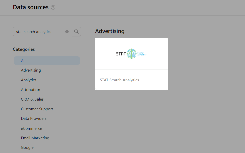Viewport: 245px width, 153px height.
Task: Filter by Data Providers category
Action: [34, 118]
